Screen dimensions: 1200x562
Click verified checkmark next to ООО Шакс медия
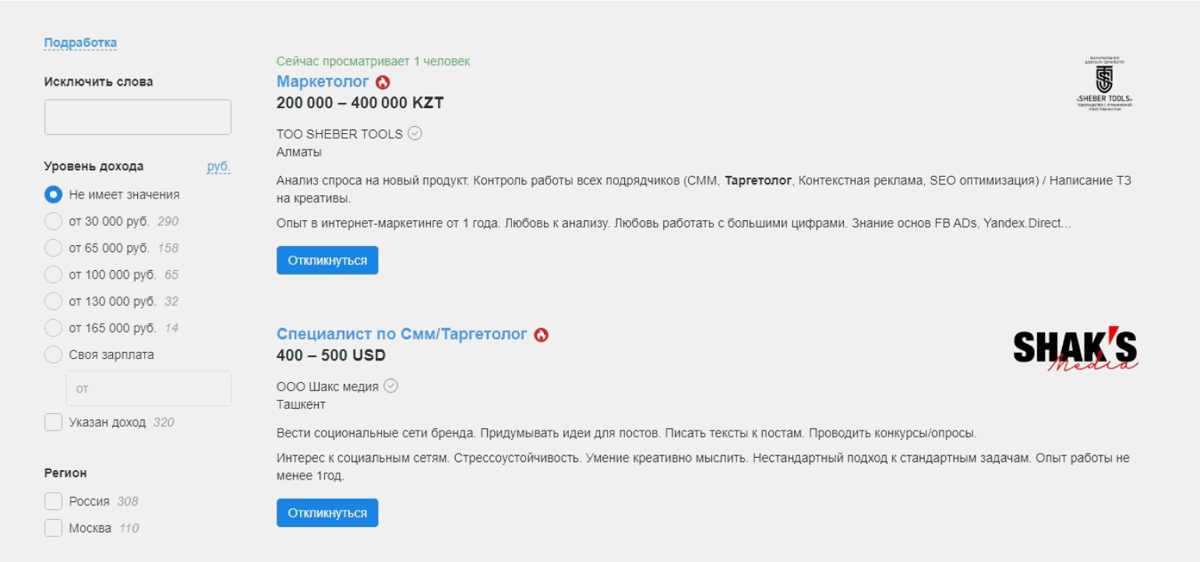tap(391, 385)
